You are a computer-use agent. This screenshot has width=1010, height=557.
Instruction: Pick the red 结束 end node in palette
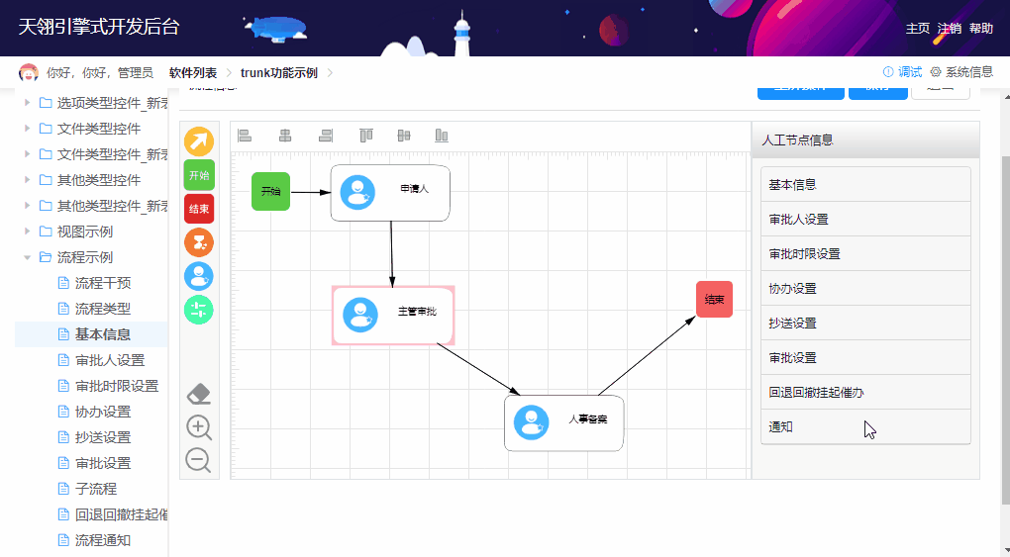199,209
